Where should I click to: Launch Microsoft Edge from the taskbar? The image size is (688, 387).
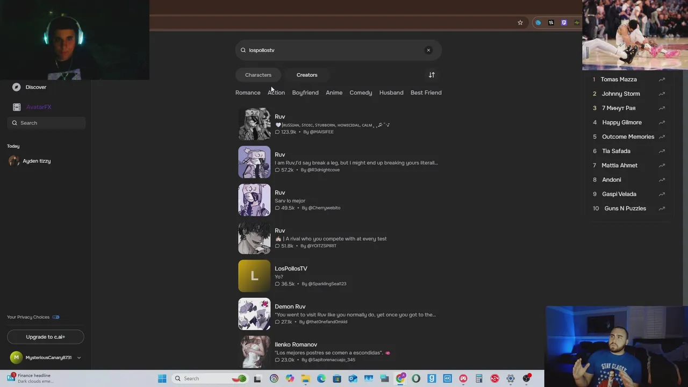321,378
